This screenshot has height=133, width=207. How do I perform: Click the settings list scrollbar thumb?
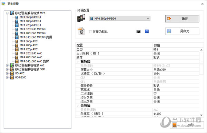[201, 63]
